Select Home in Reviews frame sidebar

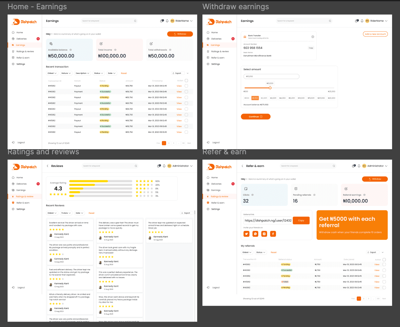coord(20,178)
